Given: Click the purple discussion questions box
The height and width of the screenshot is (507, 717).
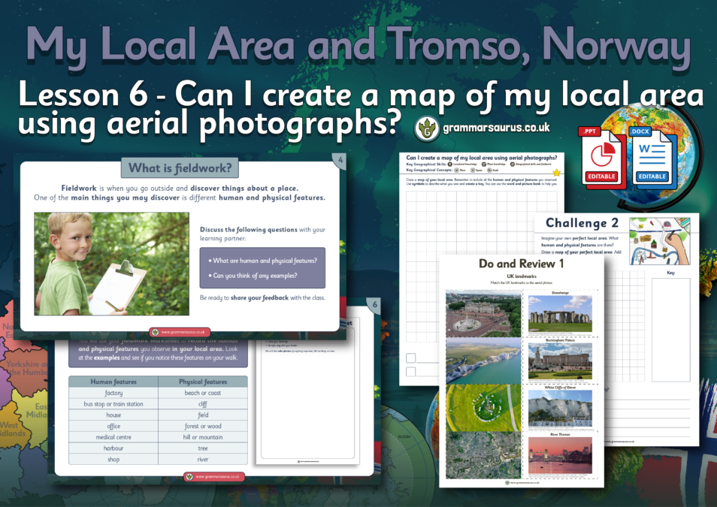Looking at the screenshot, I should [262, 268].
